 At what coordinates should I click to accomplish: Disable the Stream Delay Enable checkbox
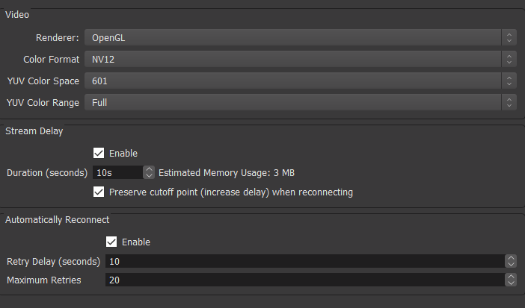coord(99,153)
